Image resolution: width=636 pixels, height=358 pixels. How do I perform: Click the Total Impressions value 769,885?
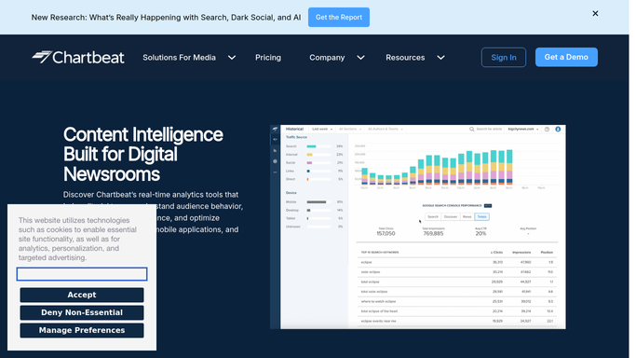coord(433,234)
